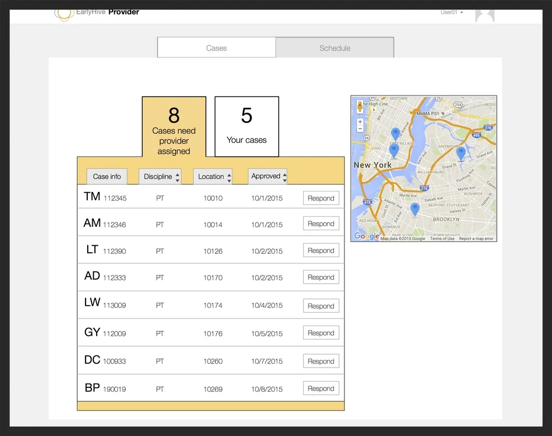Click the BROOKLYN label on map
Viewport: 552px width, 436px height.
coord(446,219)
